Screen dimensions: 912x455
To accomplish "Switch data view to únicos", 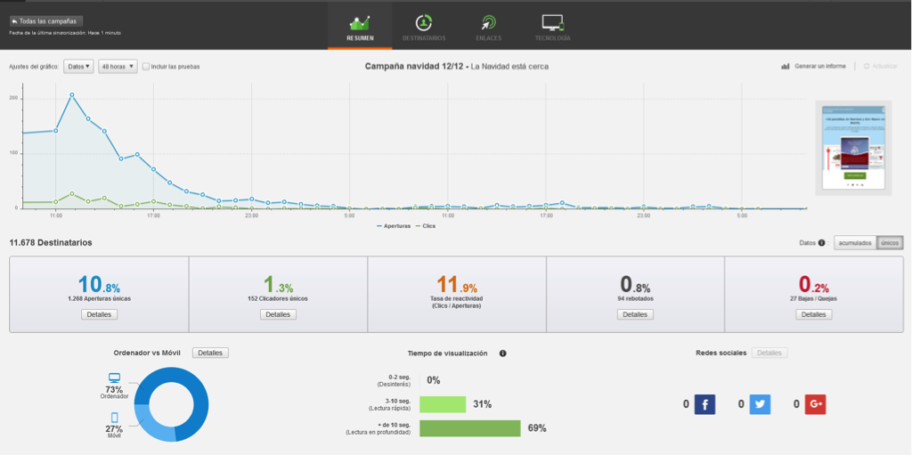I will (890, 242).
